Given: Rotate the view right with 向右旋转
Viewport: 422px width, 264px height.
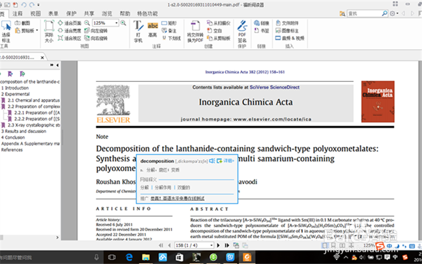Looking at the screenshot, I should [x=96, y=38].
